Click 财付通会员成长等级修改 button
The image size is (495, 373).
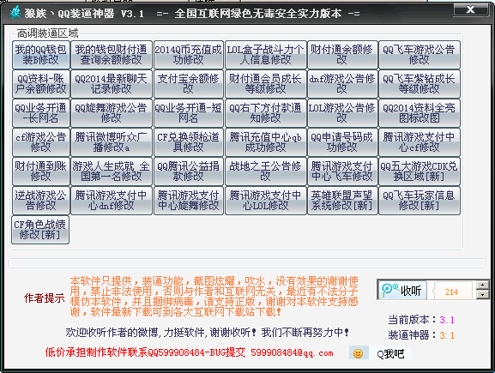point(265,84)
